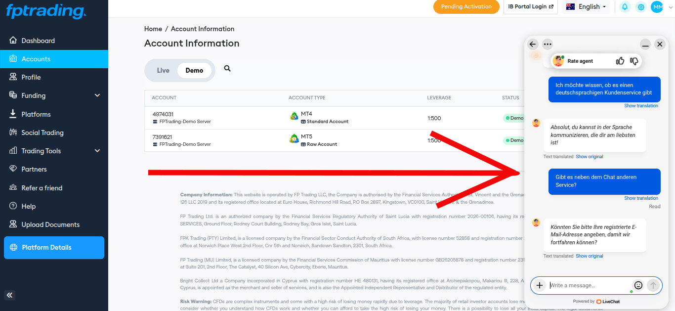
Task: Click the Platform Details button
Action: pos(54,247)
